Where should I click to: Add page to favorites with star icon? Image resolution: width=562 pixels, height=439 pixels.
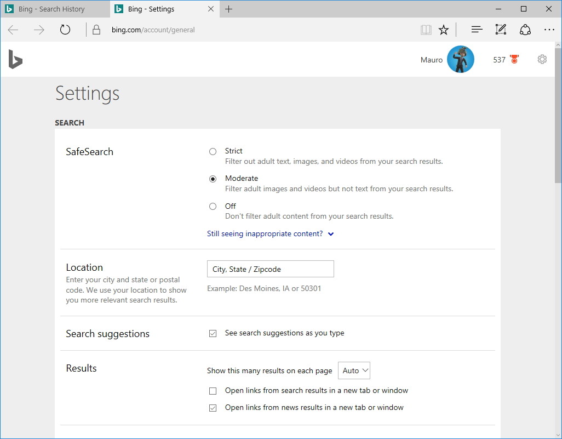click(443, 30)
